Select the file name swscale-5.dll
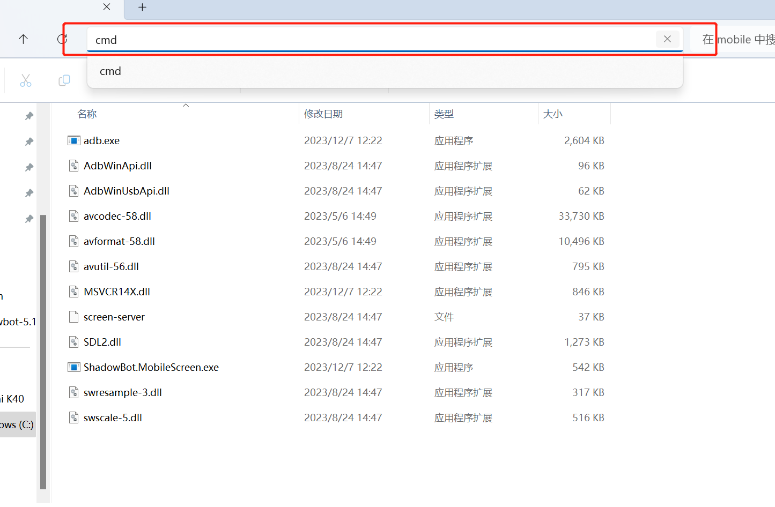Screen dimensions: 775x507 113,418
